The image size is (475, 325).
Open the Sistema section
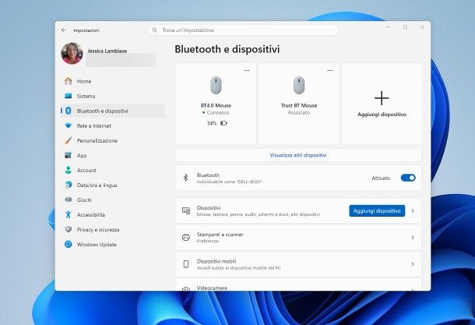point(113,96)
